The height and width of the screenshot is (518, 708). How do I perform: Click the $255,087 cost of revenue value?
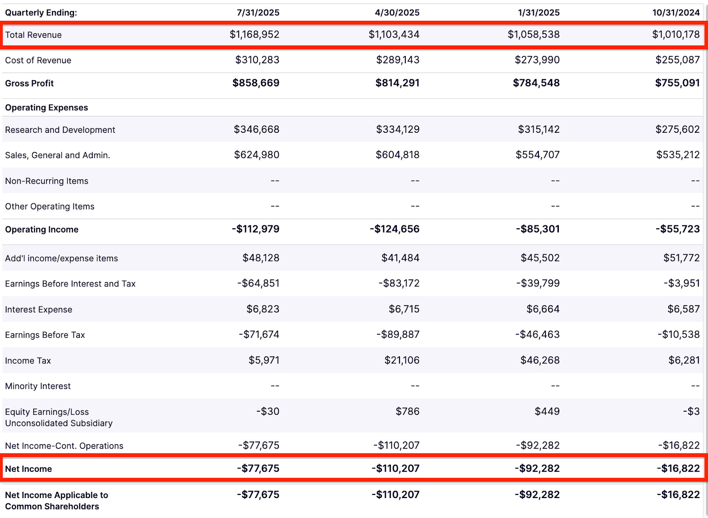pos(677,60)
